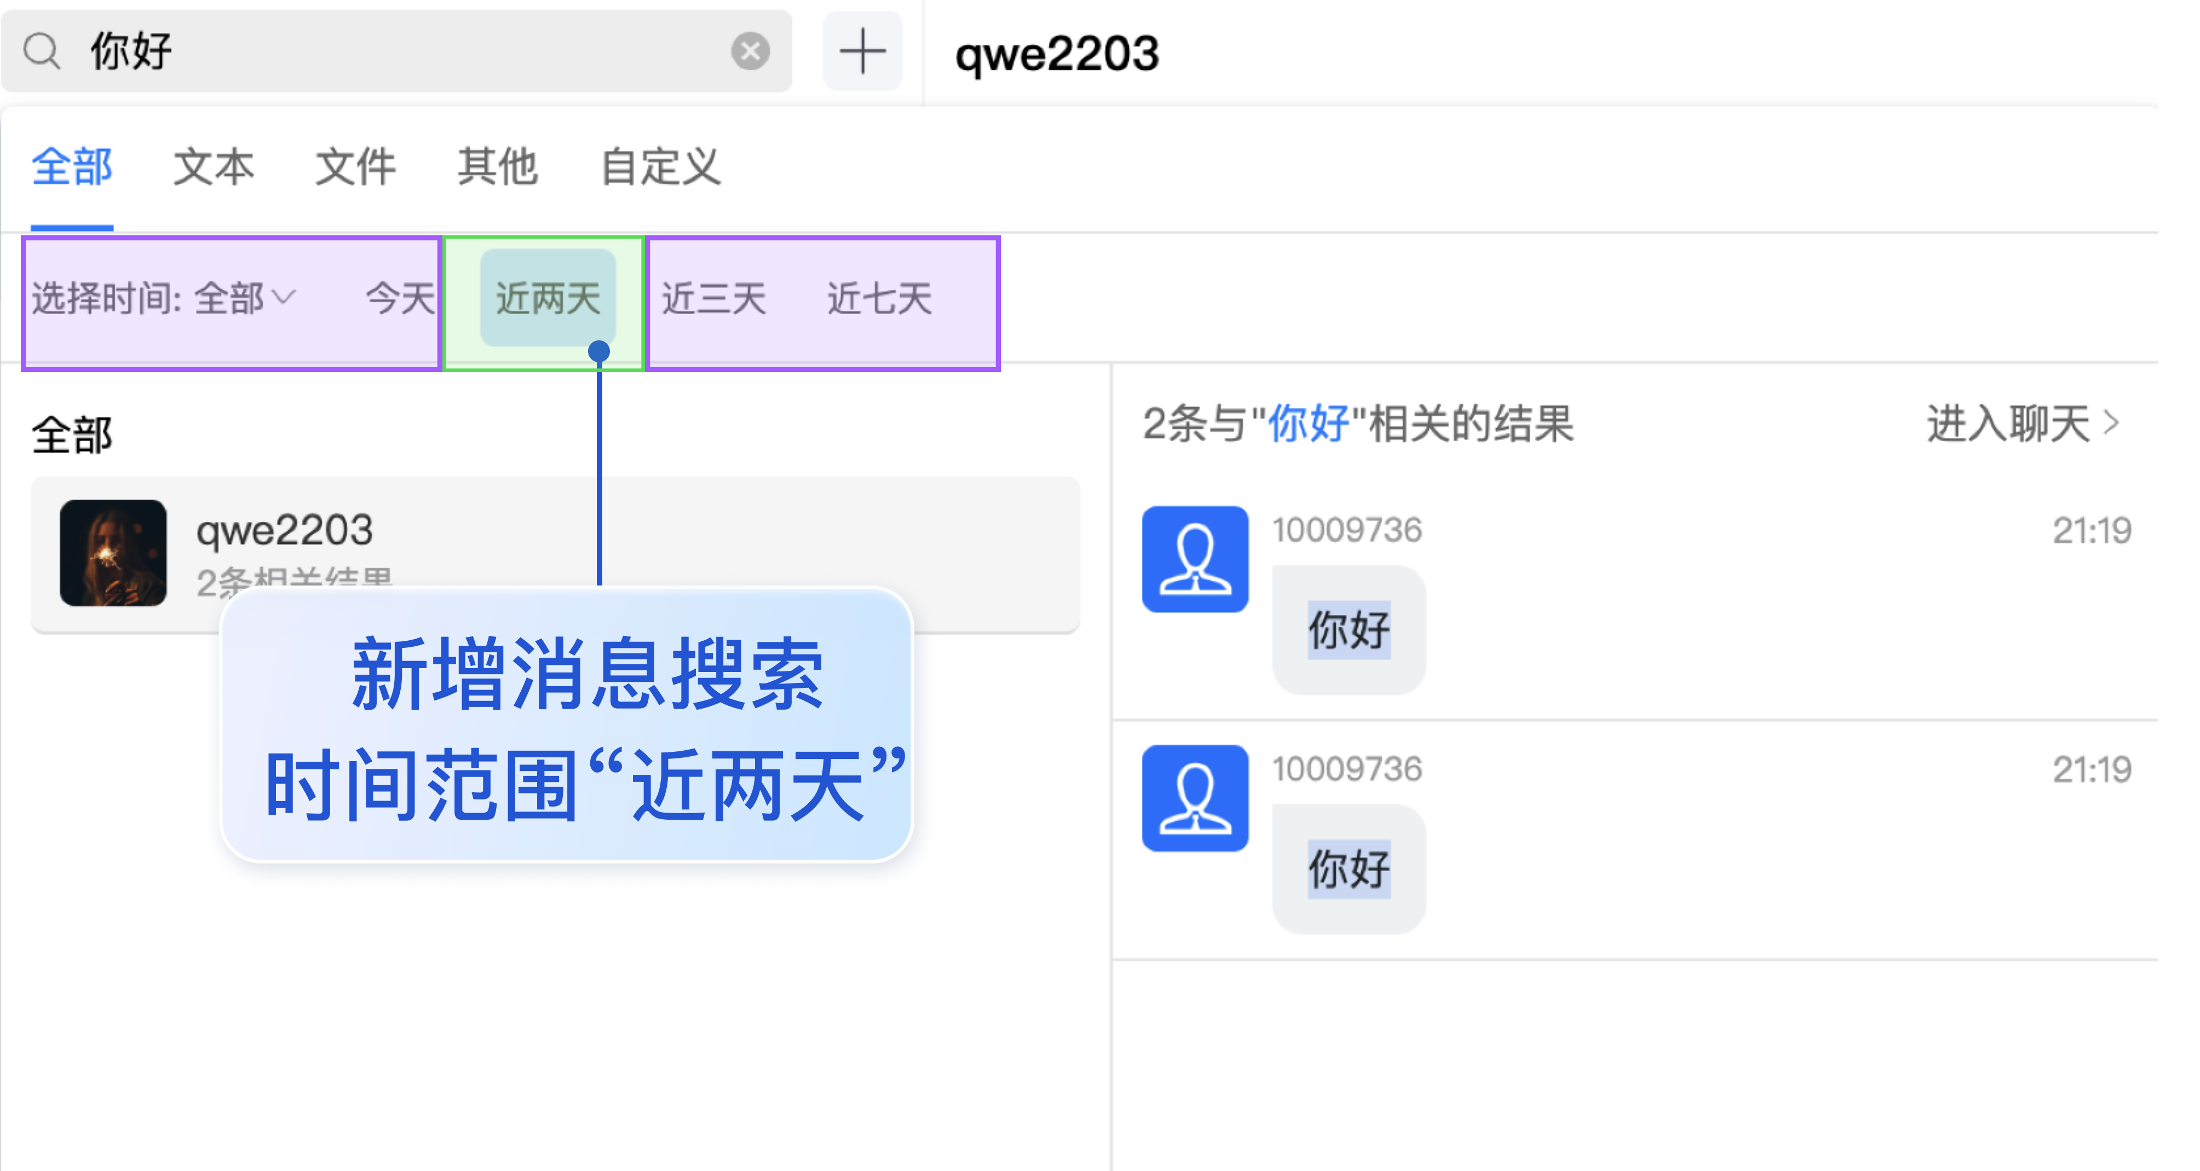
Task: Clear the search text with X icon
Action: pyautogui.click(x=750, y=51)
